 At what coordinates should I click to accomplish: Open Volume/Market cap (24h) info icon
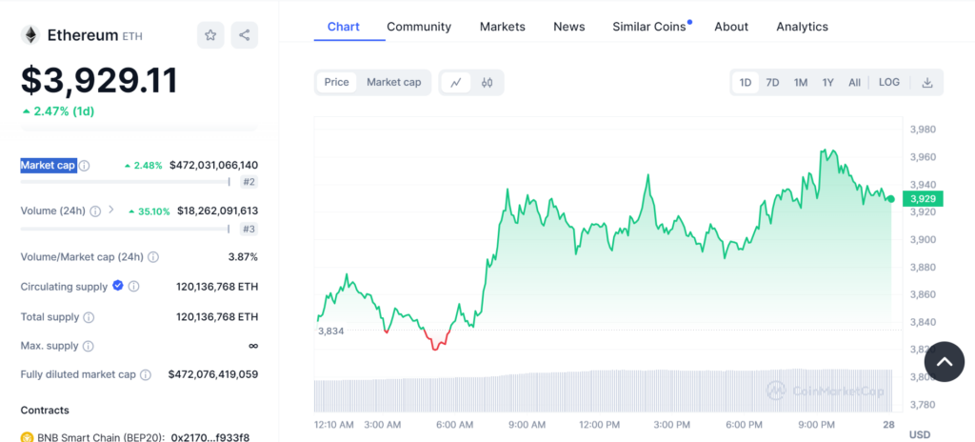[153, 257]
